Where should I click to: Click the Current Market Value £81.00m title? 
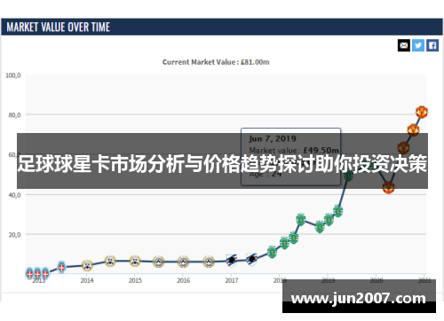tap(216, 62)
